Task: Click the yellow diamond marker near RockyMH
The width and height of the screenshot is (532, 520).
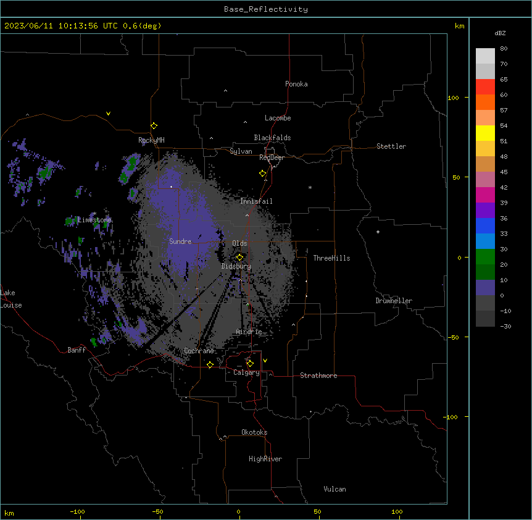Action: [x=154, y=126]
